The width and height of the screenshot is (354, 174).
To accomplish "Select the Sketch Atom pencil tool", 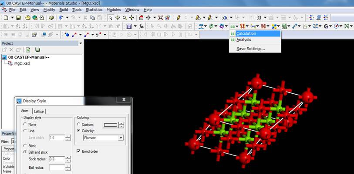I will pyautogui.click(x=179, y=17).
